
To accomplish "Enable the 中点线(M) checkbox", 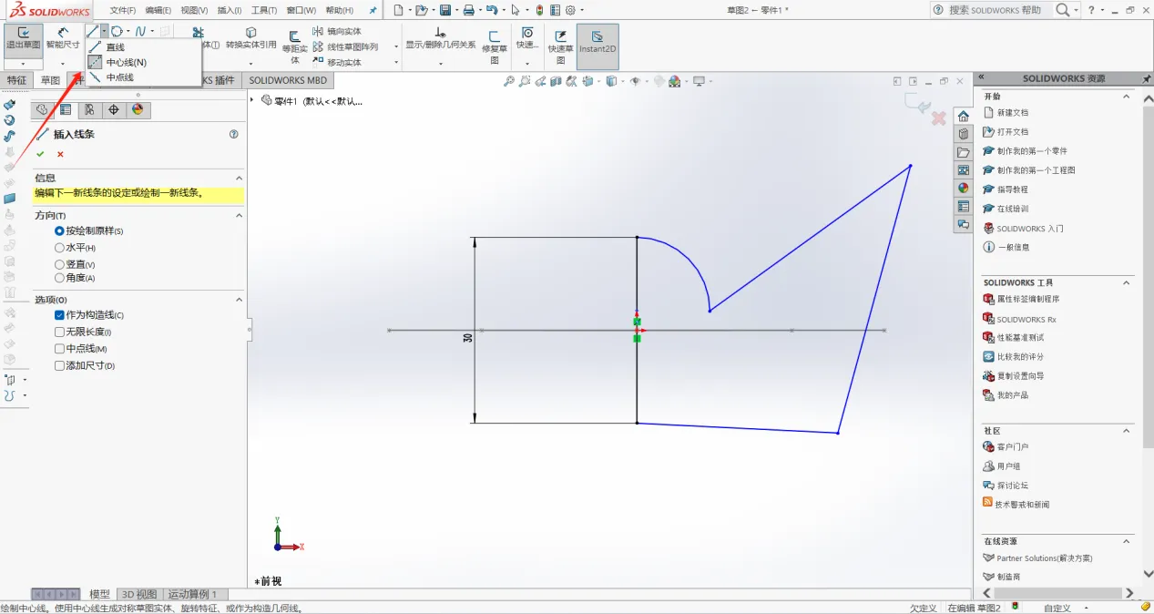I will point(60,349).
